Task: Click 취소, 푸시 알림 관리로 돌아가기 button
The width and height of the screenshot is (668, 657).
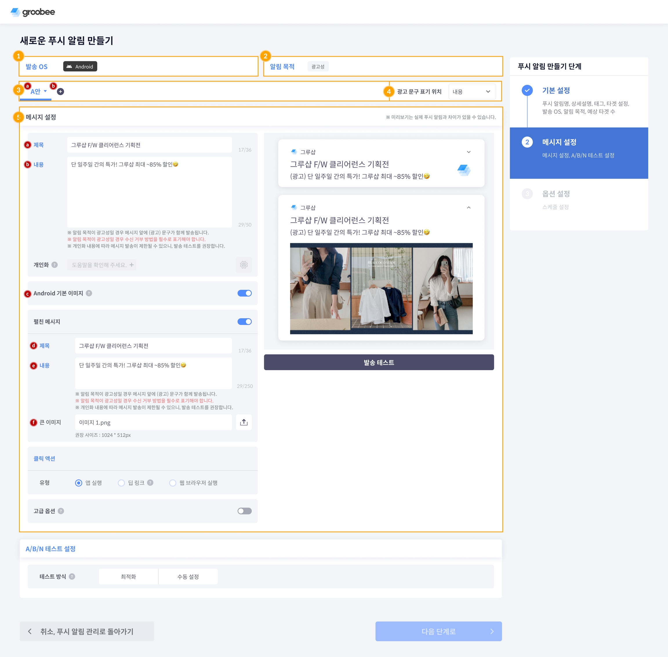Action: (x=87, y=631)
